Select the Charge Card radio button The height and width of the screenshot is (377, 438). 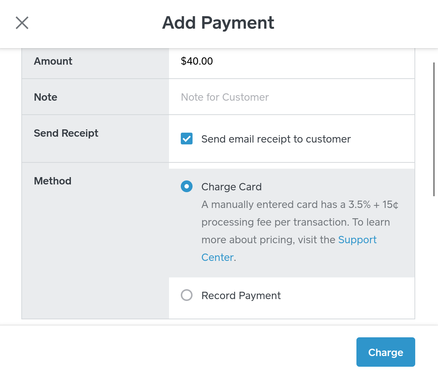click(x=187, y=187)
